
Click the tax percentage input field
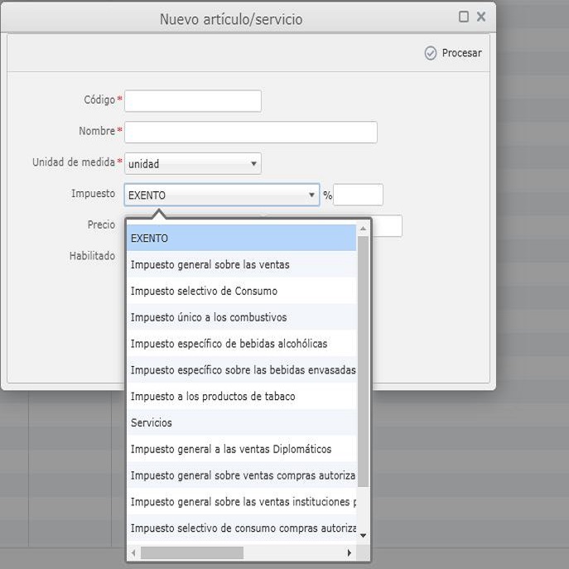358,195
